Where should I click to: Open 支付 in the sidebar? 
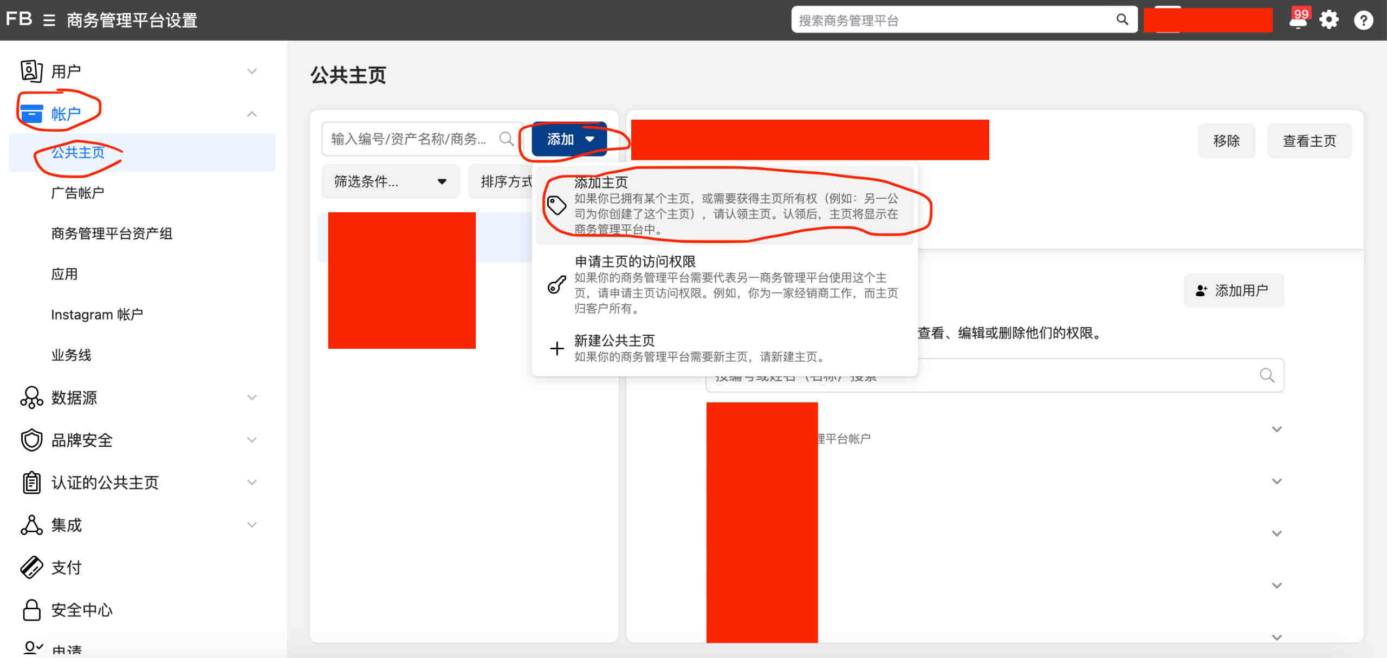coord(66,567)
